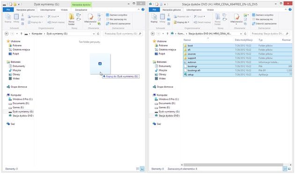Select autorun file in DVD window
This screenshot has height=174, width=295.
(237, 62)
